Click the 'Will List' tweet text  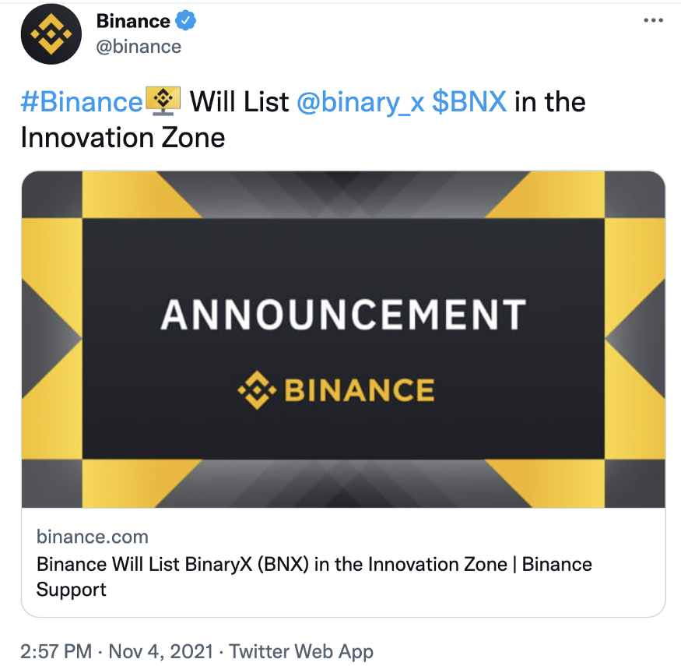point(240,101)
